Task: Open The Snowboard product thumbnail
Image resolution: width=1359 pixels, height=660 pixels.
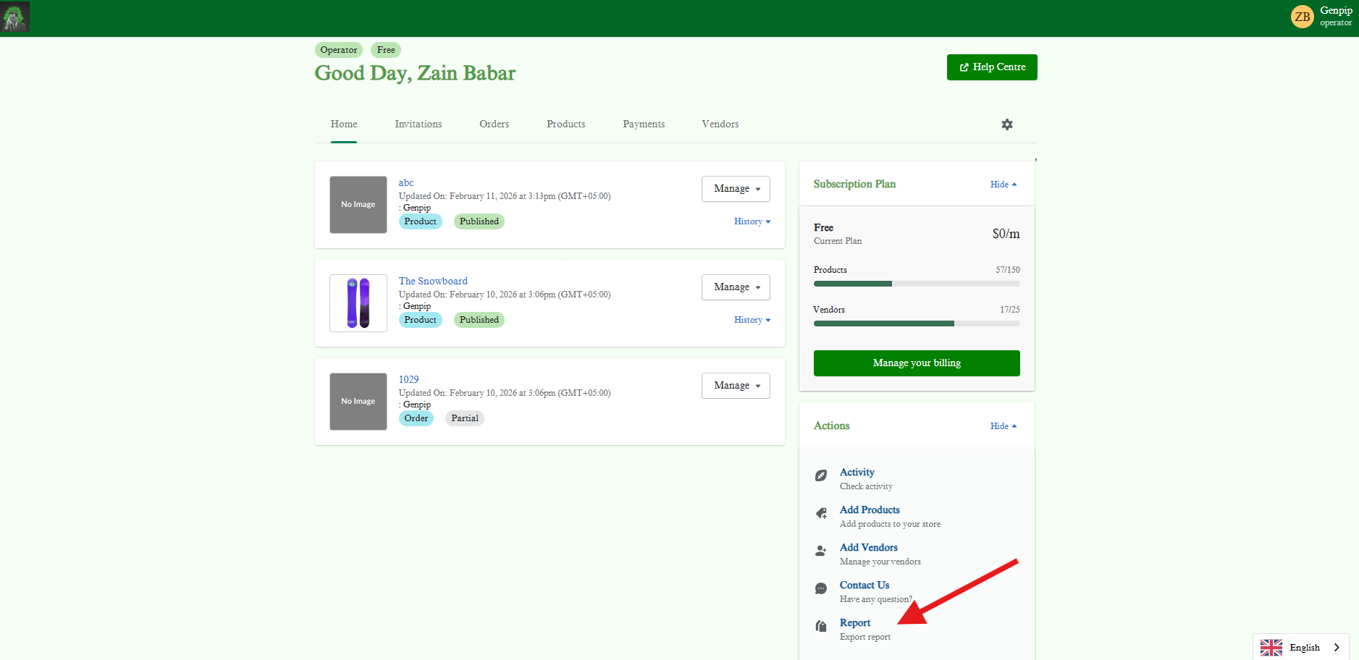Action: tap(358, 303)
